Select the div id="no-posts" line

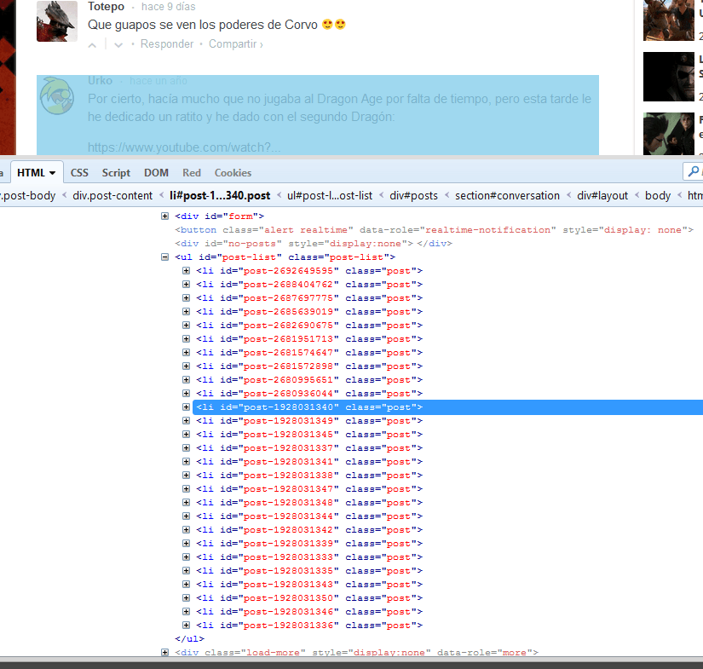314,244
